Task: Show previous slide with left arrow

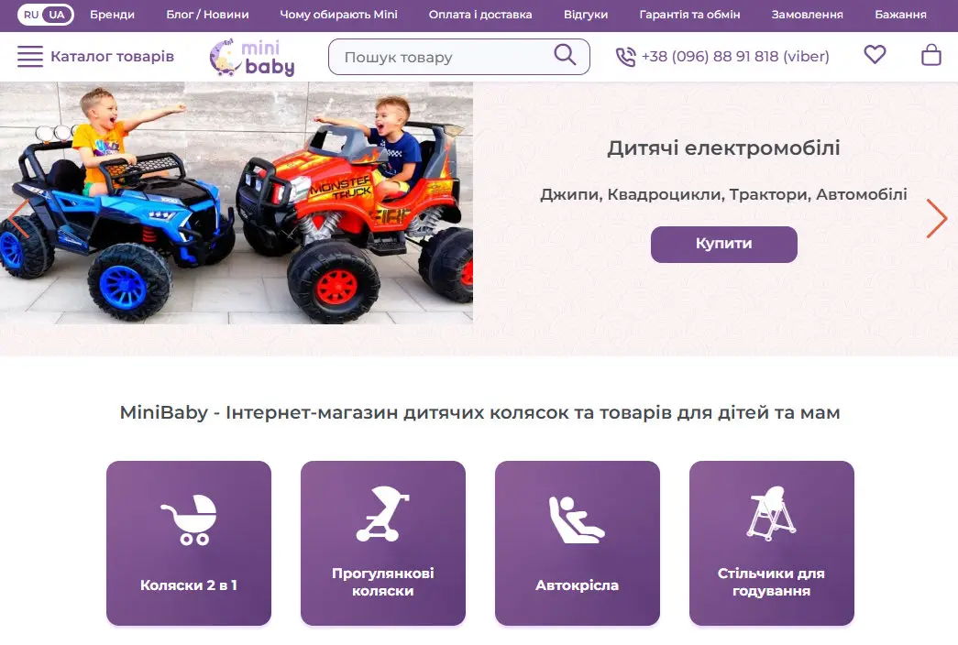Action: 18,218
